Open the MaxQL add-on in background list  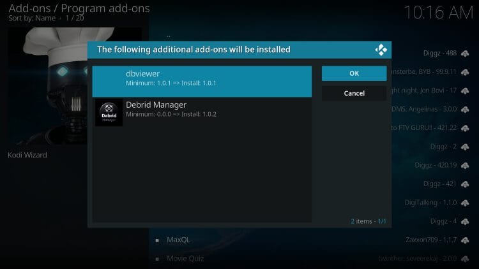[178, 240]
